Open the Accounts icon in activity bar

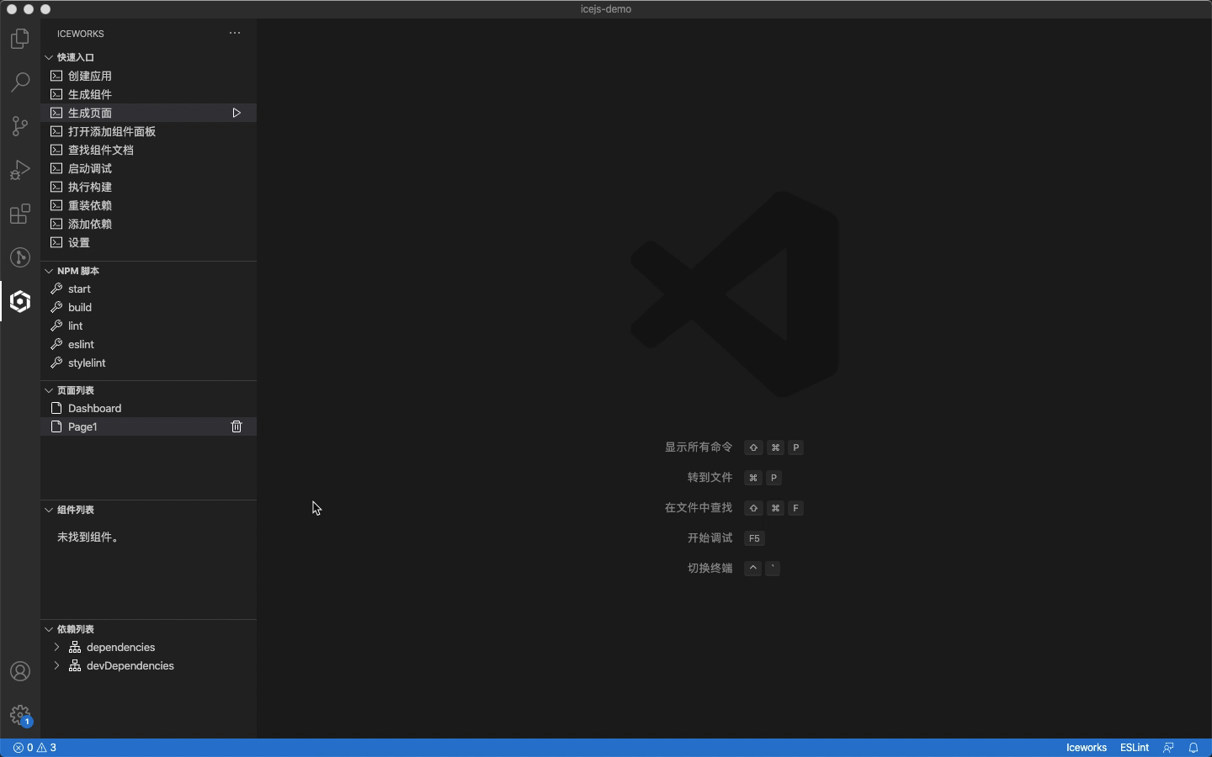click(x=20, y=672)
